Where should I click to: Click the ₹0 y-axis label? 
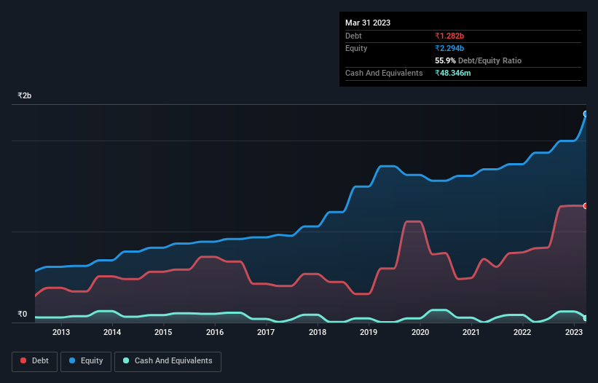coord(22,314)
